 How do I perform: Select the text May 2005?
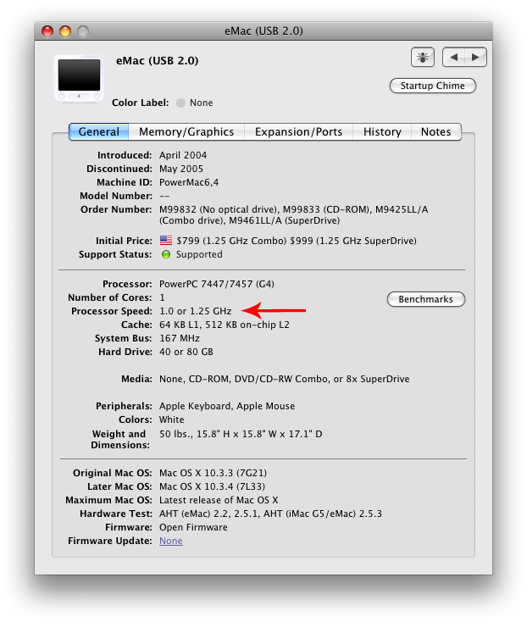(181, 169)
